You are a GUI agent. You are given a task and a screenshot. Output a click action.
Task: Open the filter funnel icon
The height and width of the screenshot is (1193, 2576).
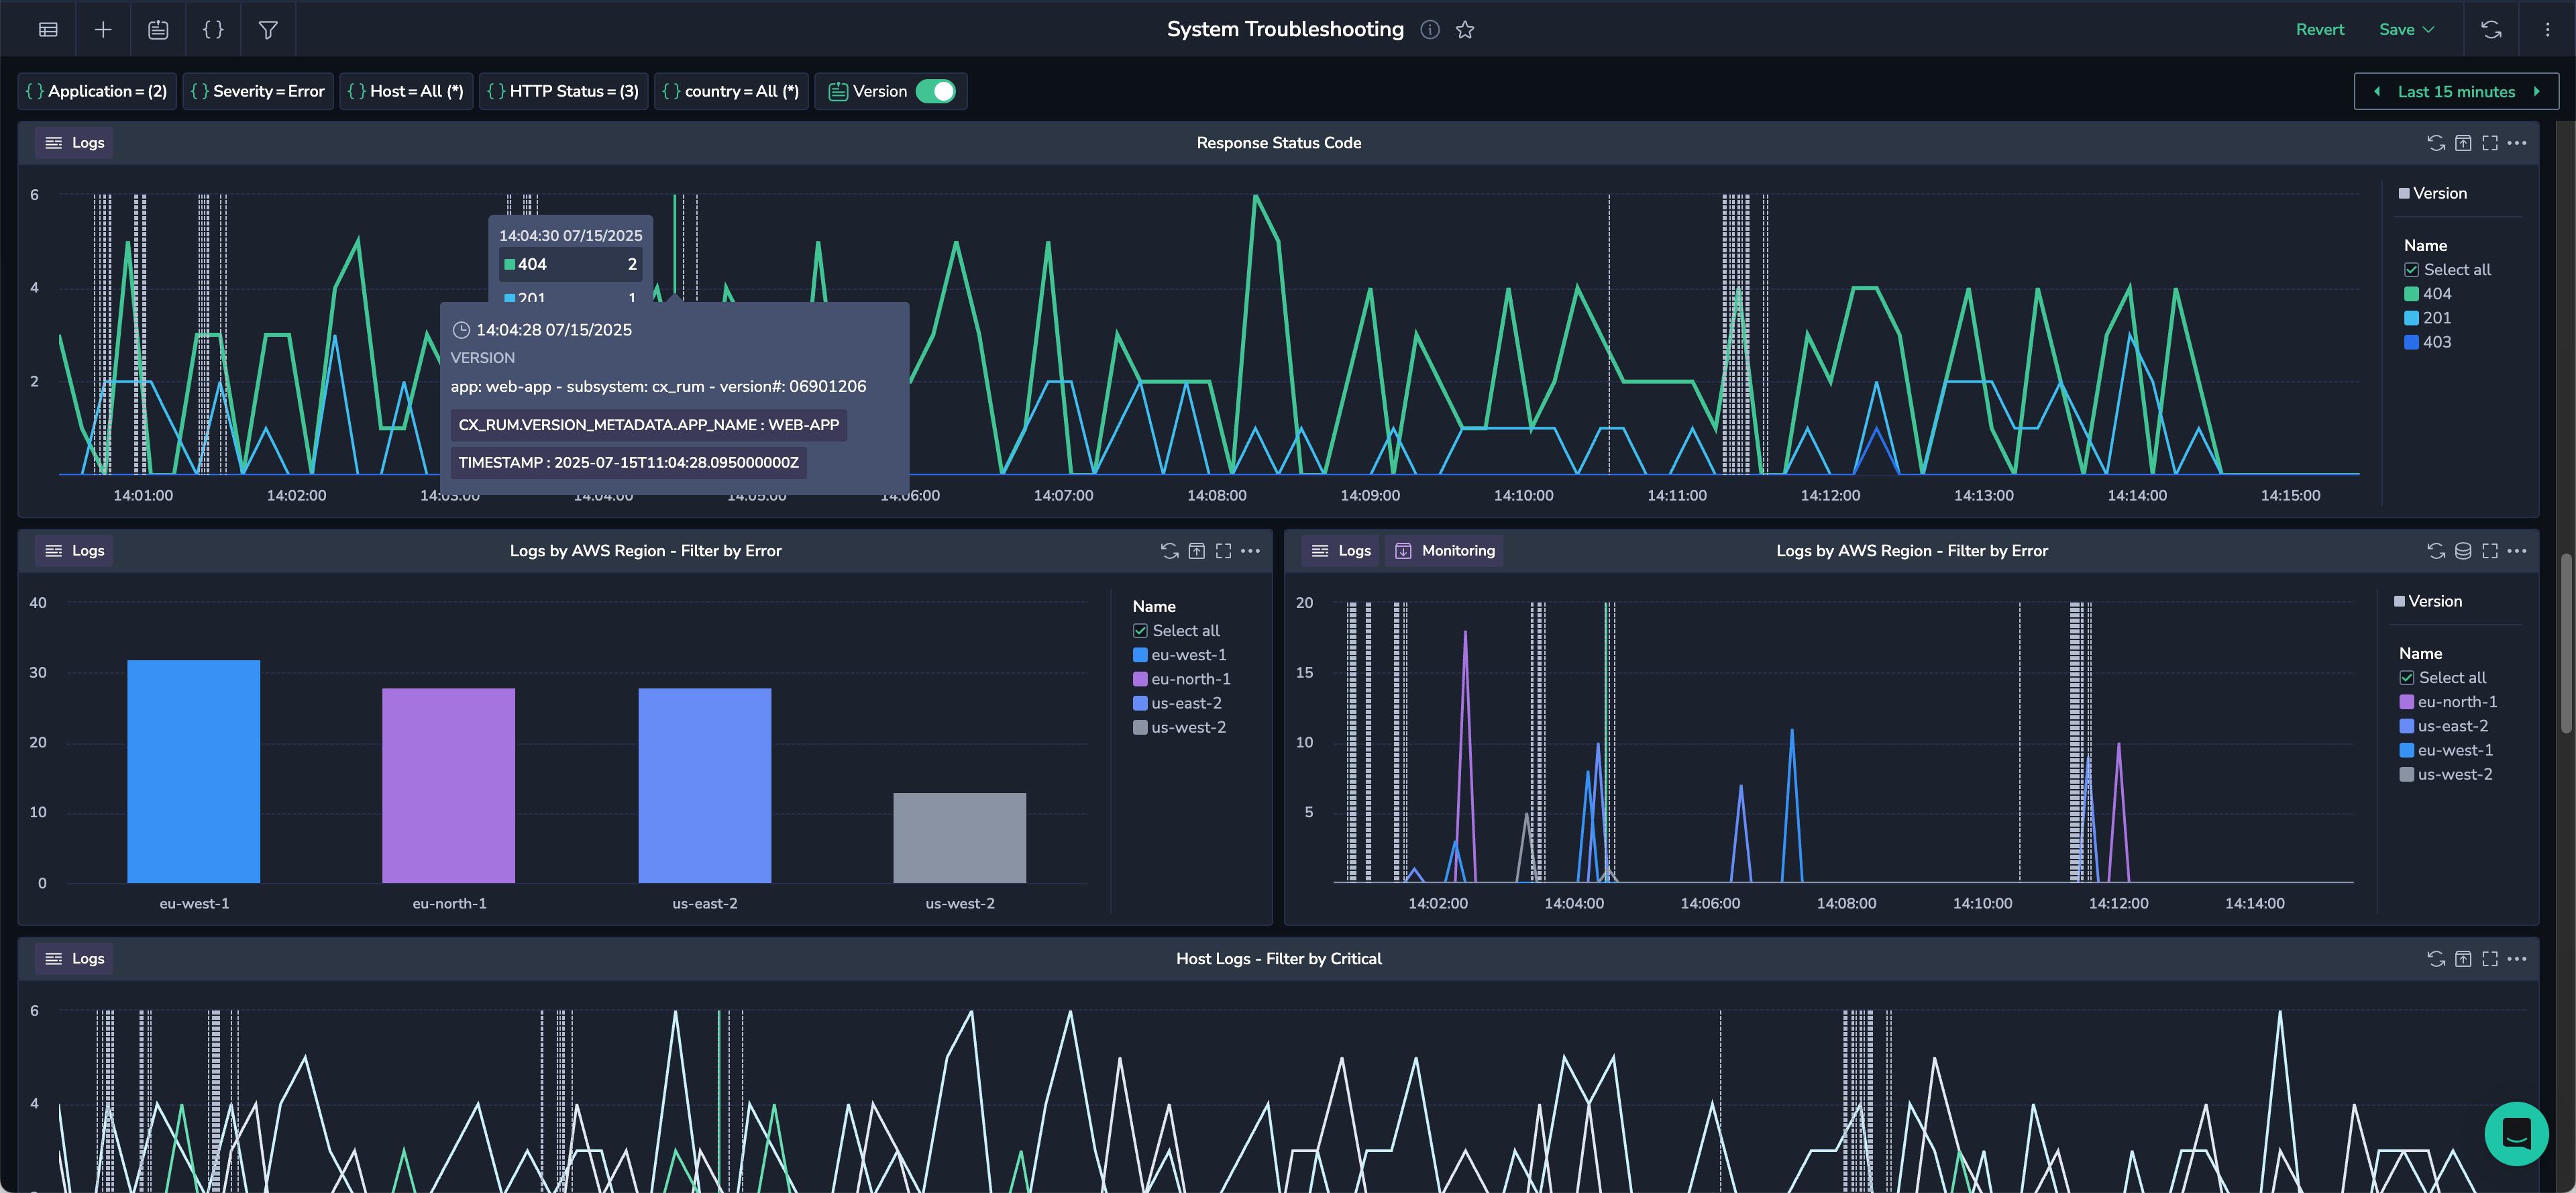point(268,30)
